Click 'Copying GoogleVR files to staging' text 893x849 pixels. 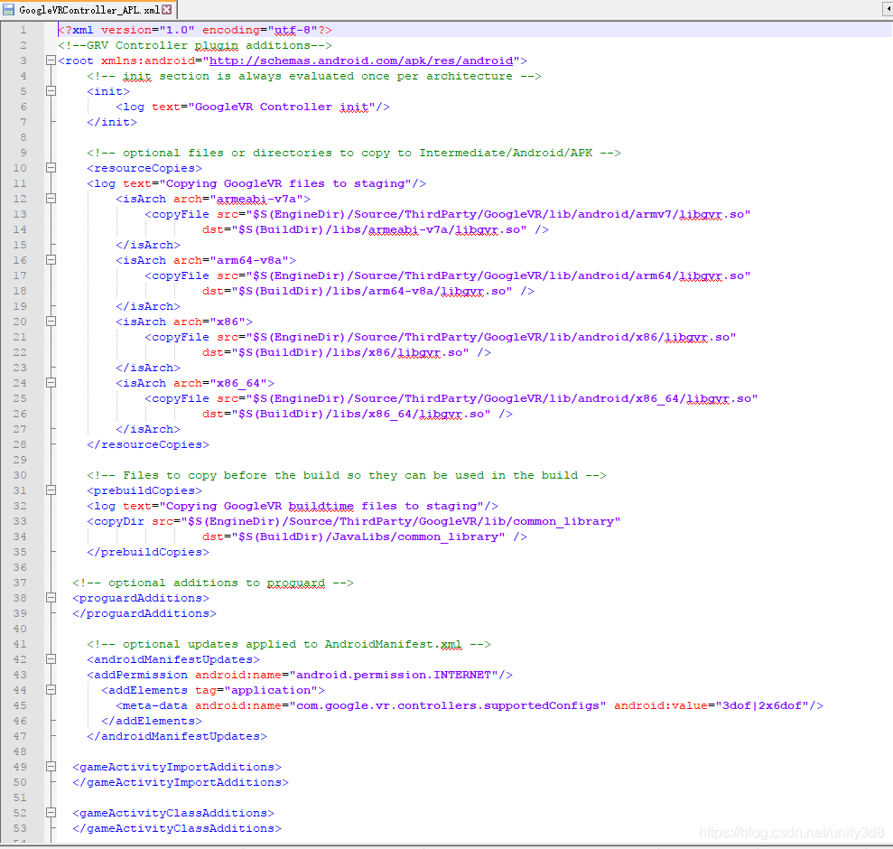click(x=285, y=184)
